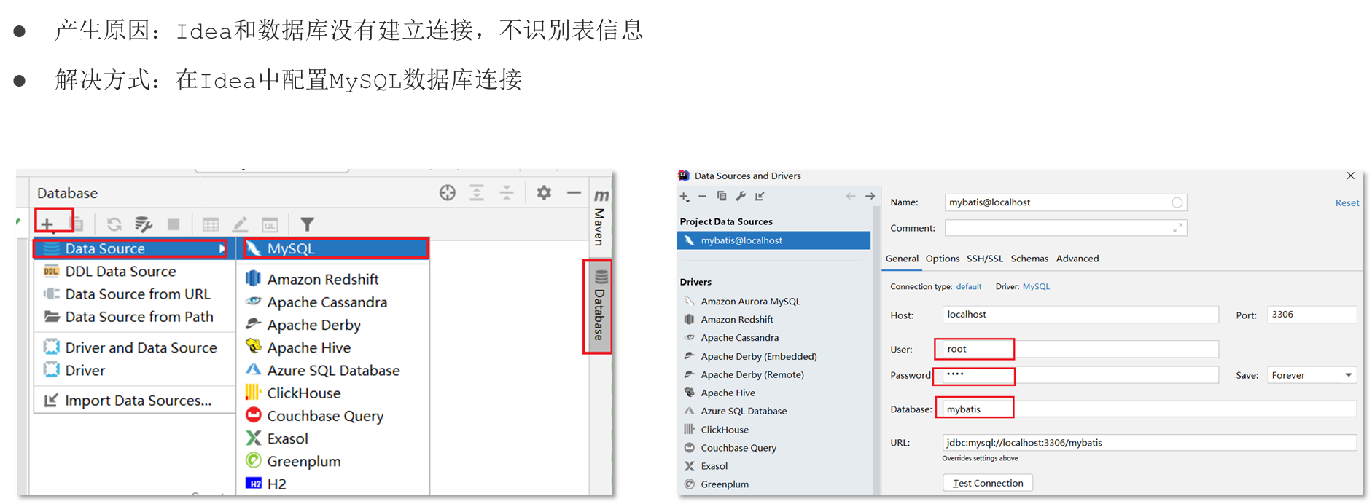Click the URL field with jdbc string

(1150, 443)
